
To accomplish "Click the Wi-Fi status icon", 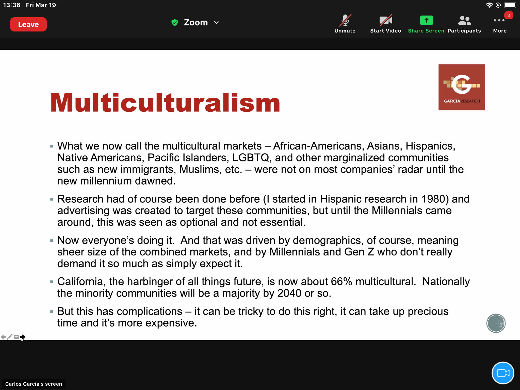I will (489, 5).
